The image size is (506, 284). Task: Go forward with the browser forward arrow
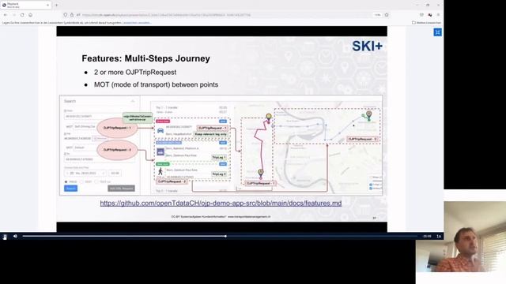coord(14,15)
